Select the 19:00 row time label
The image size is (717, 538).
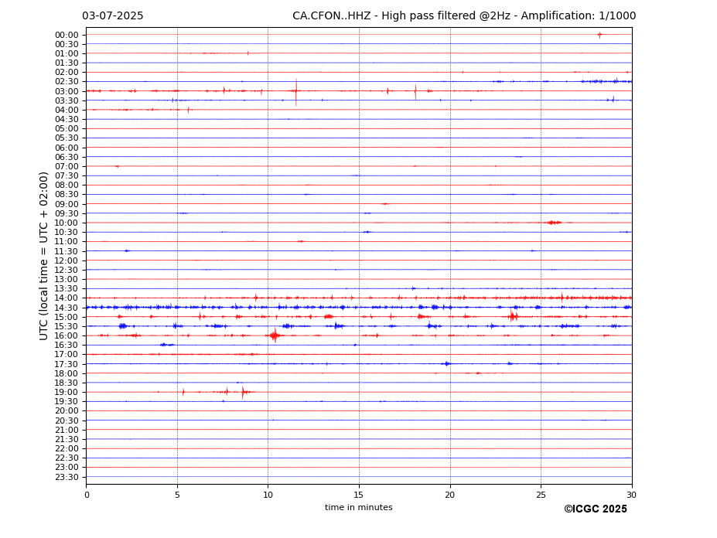point(67,392)
